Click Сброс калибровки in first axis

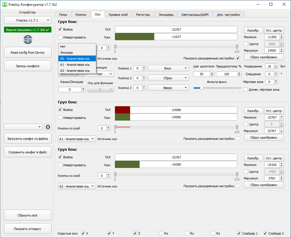(263, 57)
